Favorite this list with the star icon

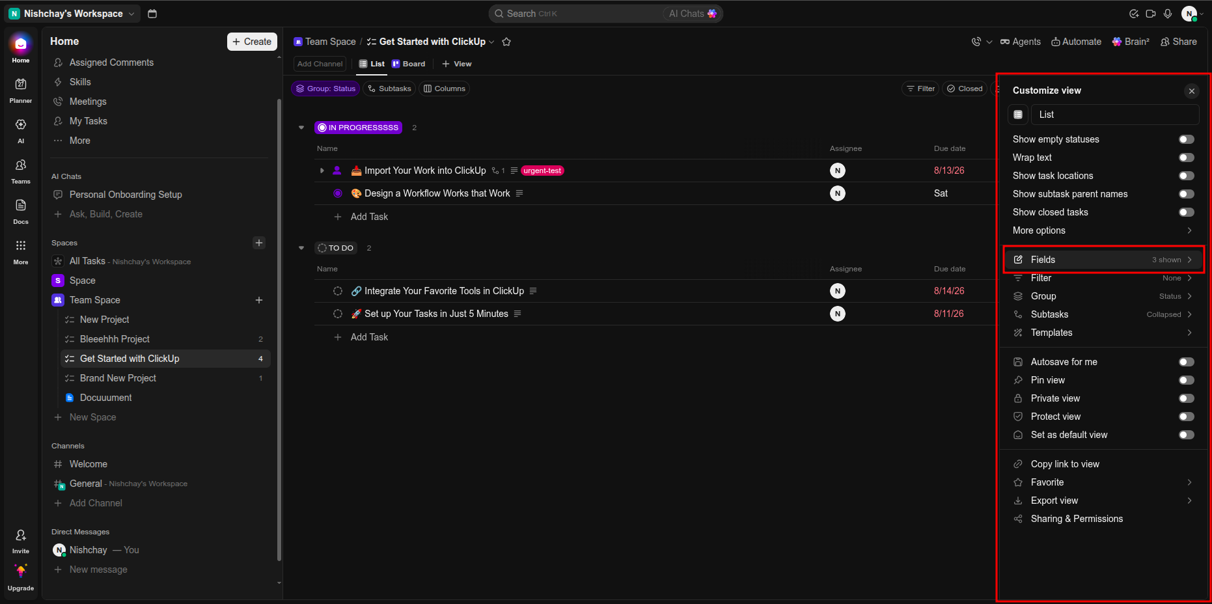click(506, 42)
